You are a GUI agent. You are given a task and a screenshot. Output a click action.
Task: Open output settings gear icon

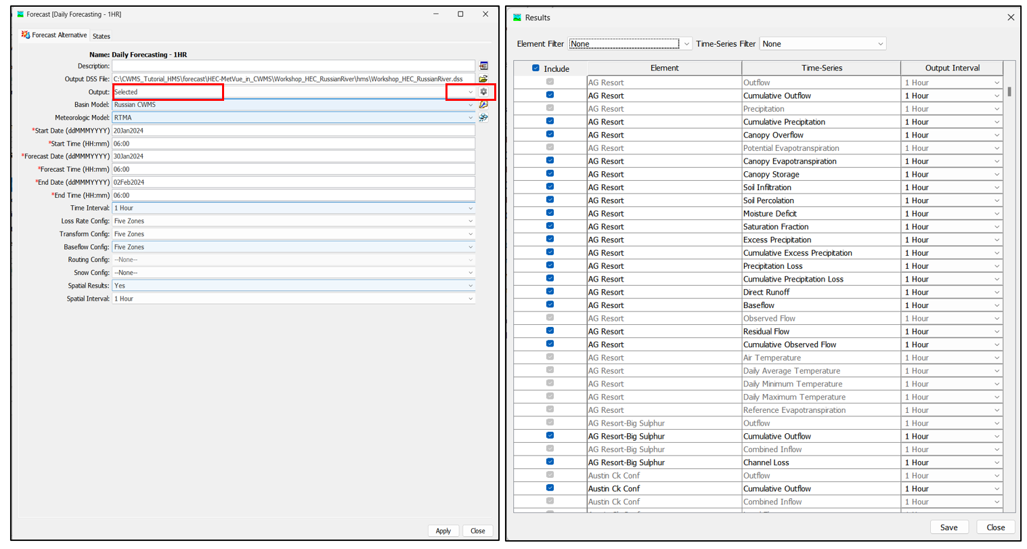483,92
